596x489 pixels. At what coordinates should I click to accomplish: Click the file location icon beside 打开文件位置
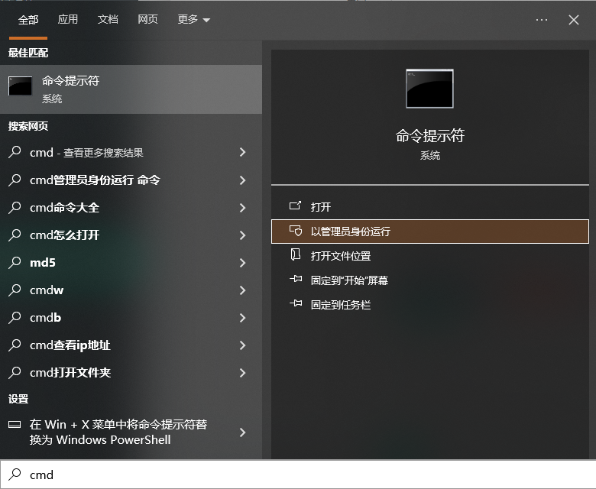(296, 254)
